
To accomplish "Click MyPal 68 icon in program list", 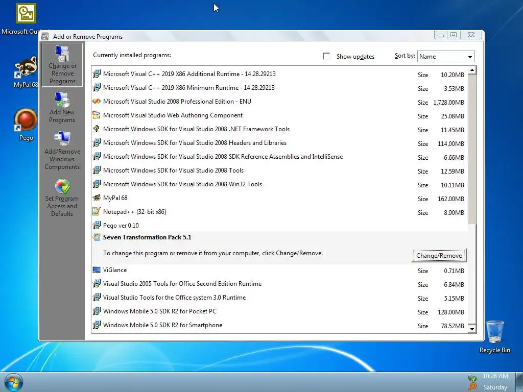I will [97, 198].
